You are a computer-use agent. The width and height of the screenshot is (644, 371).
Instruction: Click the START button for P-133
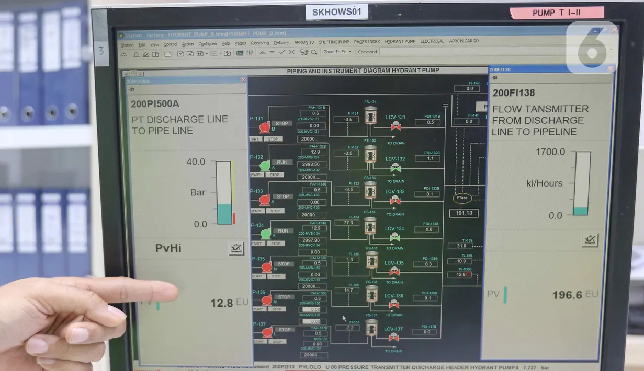click(256, 211)
